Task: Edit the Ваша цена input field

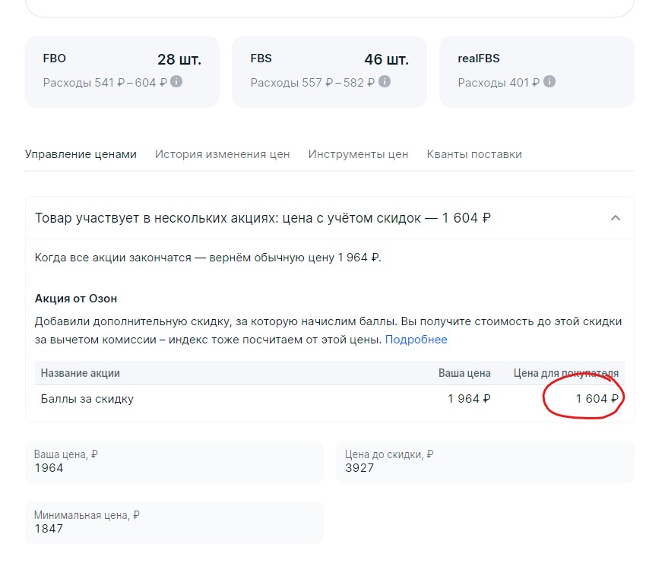Action: point(174,462)
